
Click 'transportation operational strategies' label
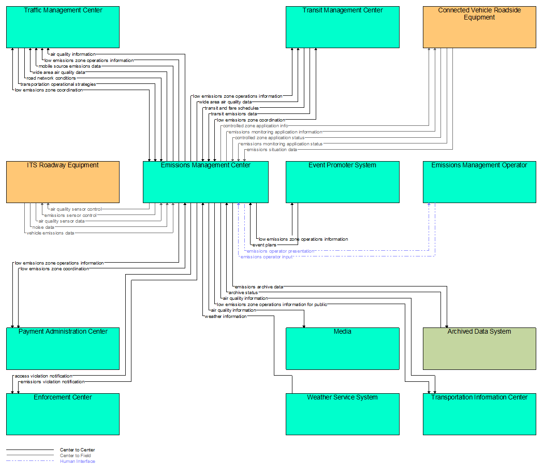click(x=58, y=84)
